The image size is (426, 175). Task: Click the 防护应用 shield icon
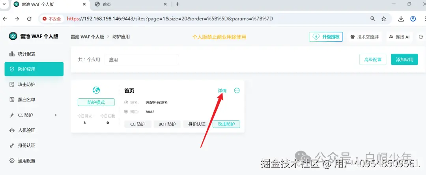(12, 69)
